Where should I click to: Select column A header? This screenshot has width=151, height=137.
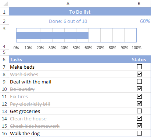(x=68, y=4)
